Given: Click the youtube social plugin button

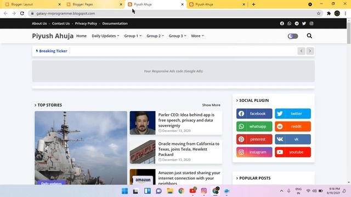Looking at the screenshot, I should (x=293, y=152).
